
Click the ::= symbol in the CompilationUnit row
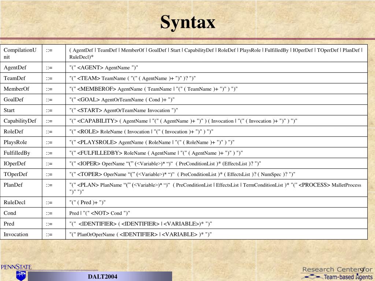tap(49, 50)
